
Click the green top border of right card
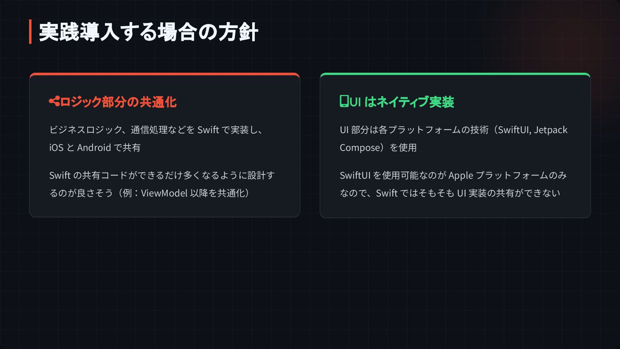click(x=455, y=74)
